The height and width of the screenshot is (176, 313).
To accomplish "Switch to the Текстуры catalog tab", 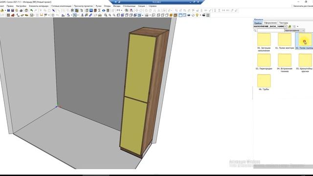I will [x=284, y=23].
